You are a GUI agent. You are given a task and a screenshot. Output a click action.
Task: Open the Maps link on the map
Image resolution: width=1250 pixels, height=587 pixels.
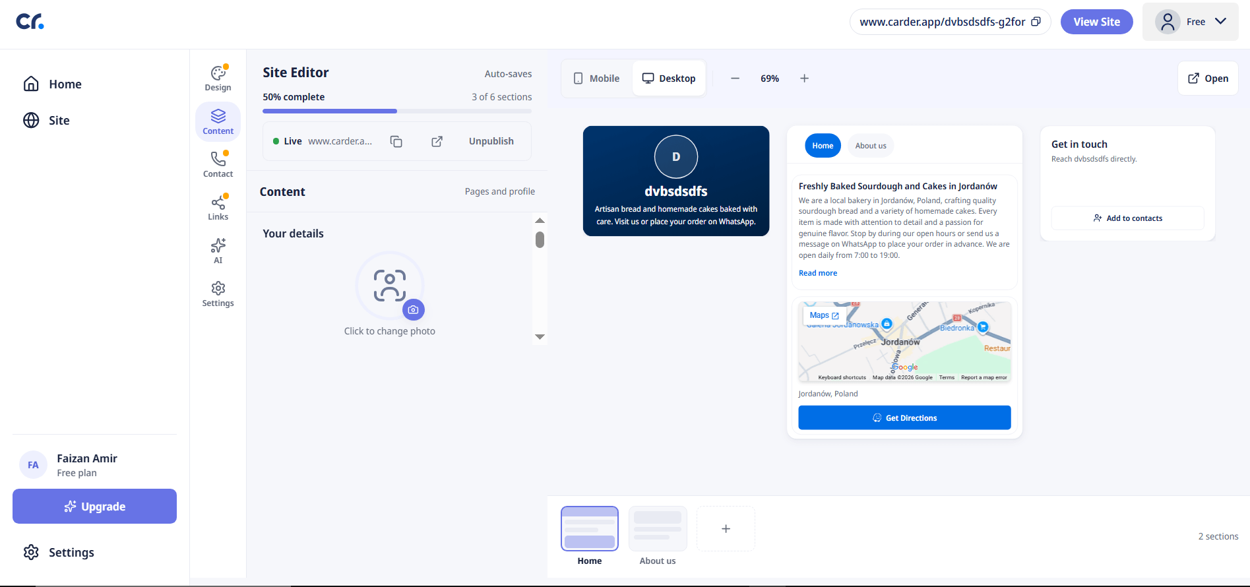(x=824, y=315)
